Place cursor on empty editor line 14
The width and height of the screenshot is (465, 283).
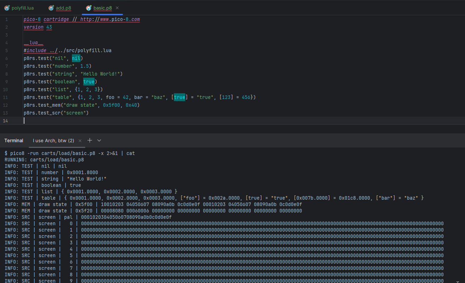click(244, 121)
